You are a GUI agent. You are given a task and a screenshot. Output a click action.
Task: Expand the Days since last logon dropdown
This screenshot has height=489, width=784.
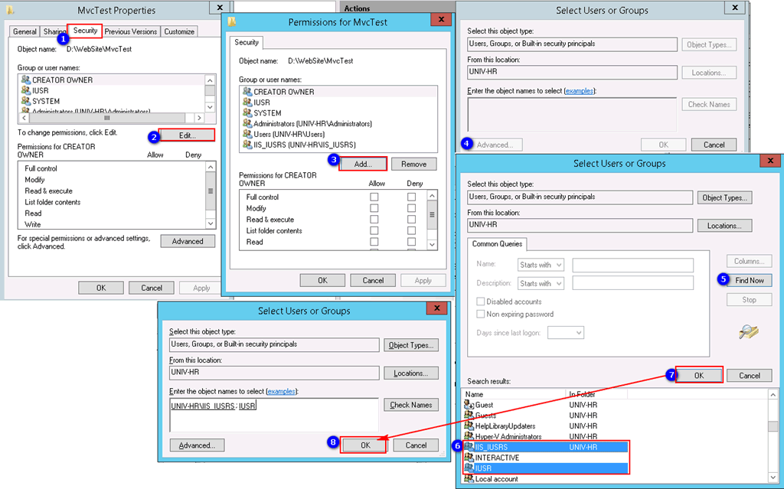pyautogui.click(x=566, y=333)
